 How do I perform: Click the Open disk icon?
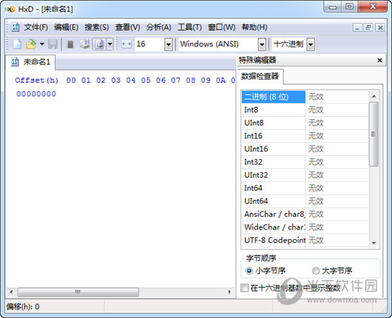[x=85, y=44]
